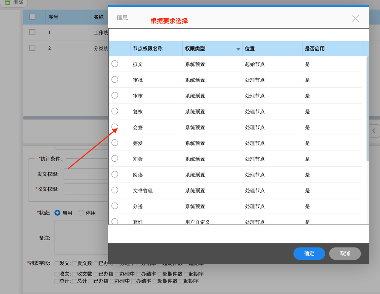Screen dimensions: 380x294
Task: Select the 停用 status radio button
Action: tap(81, 213)
